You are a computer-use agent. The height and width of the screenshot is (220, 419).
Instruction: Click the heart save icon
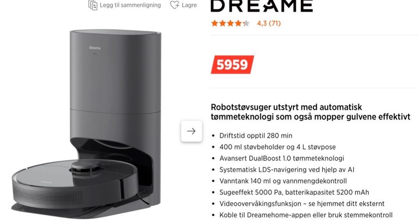click(175, 5)
